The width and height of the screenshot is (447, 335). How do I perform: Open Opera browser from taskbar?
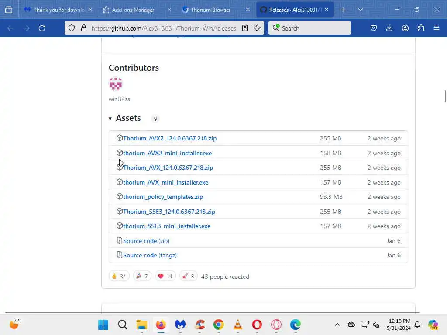click(x=257, y=325)
